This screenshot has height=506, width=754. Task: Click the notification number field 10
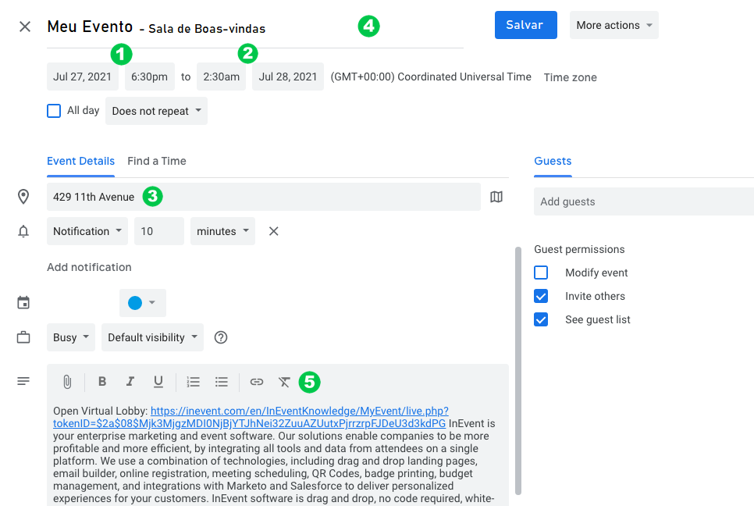click(158, 231)
